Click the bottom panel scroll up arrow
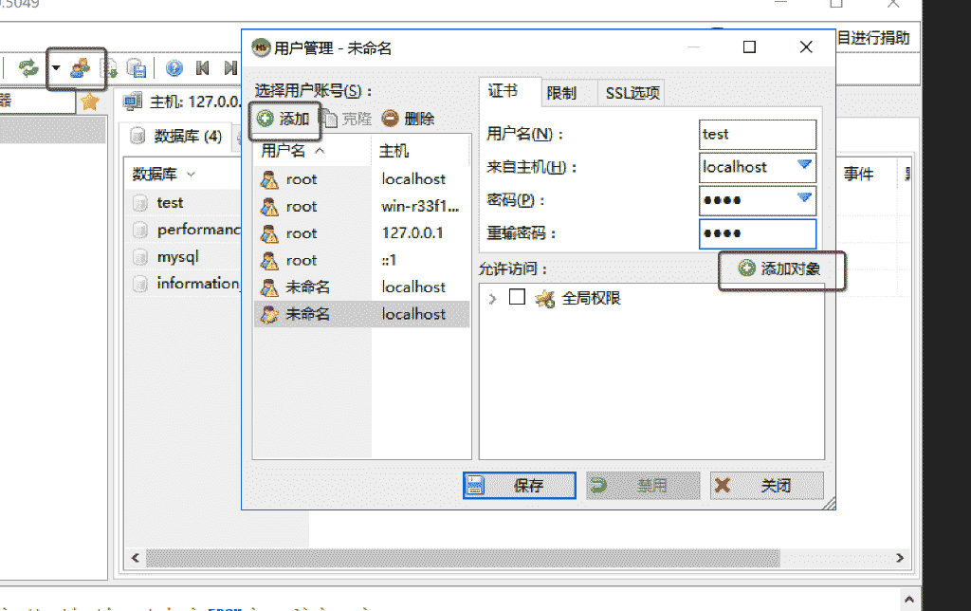 coord(909,599)
